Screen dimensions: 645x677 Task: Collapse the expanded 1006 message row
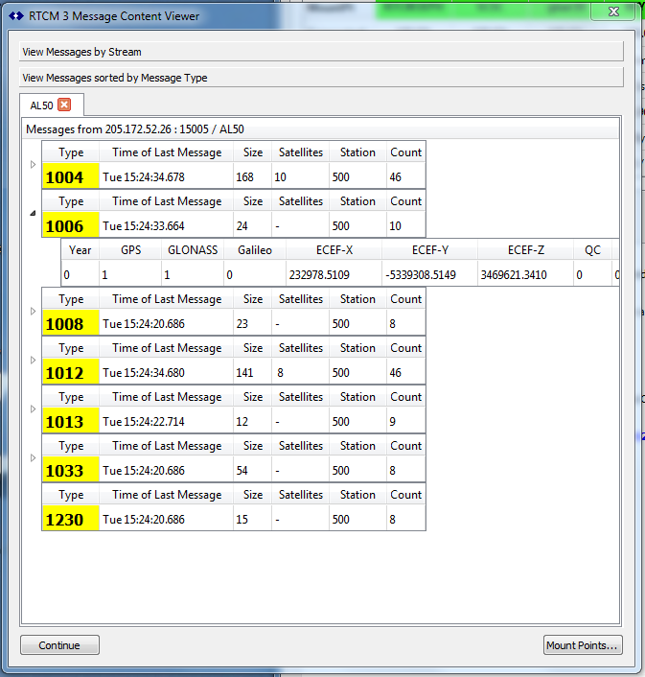click(x=34, y=214)
